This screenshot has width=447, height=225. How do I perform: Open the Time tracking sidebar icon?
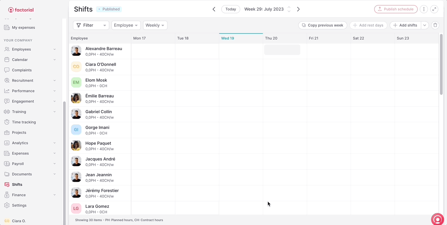[x=7, y=122]
